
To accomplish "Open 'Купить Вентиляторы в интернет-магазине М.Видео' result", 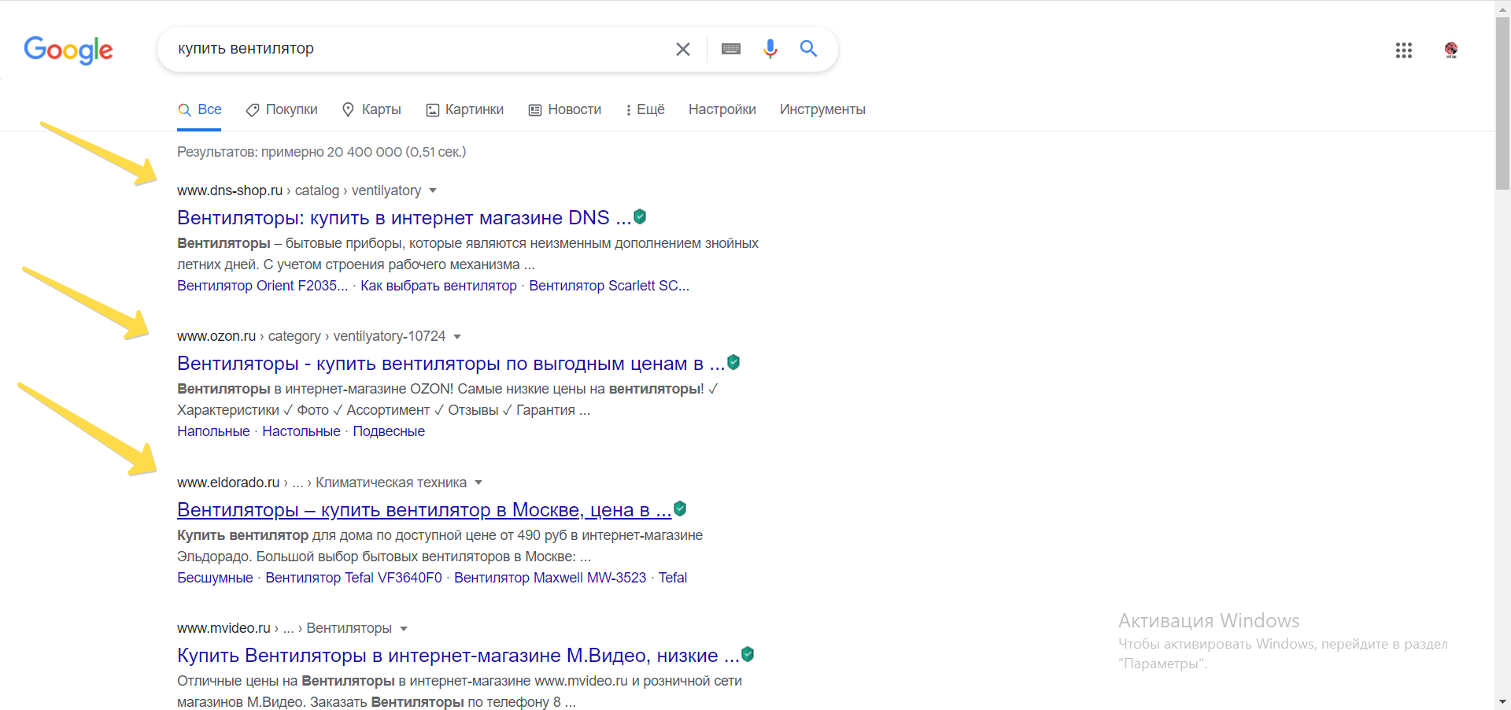I will coord(458,655).
